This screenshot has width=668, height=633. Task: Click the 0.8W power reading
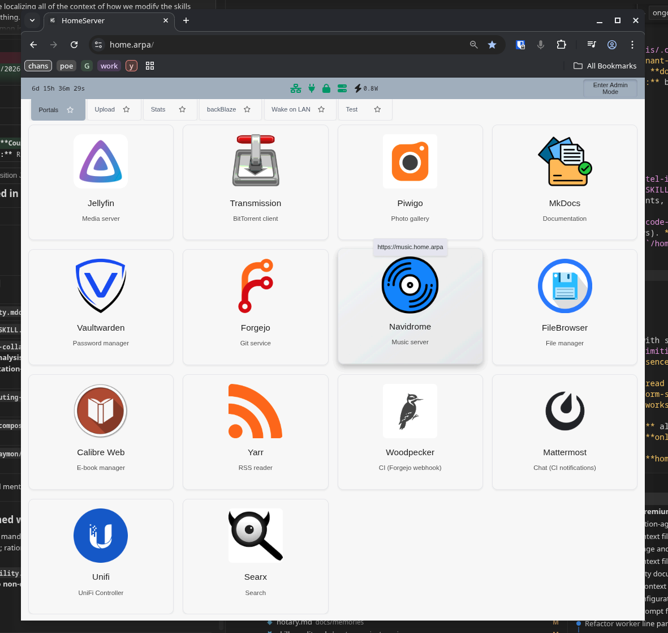370,88
